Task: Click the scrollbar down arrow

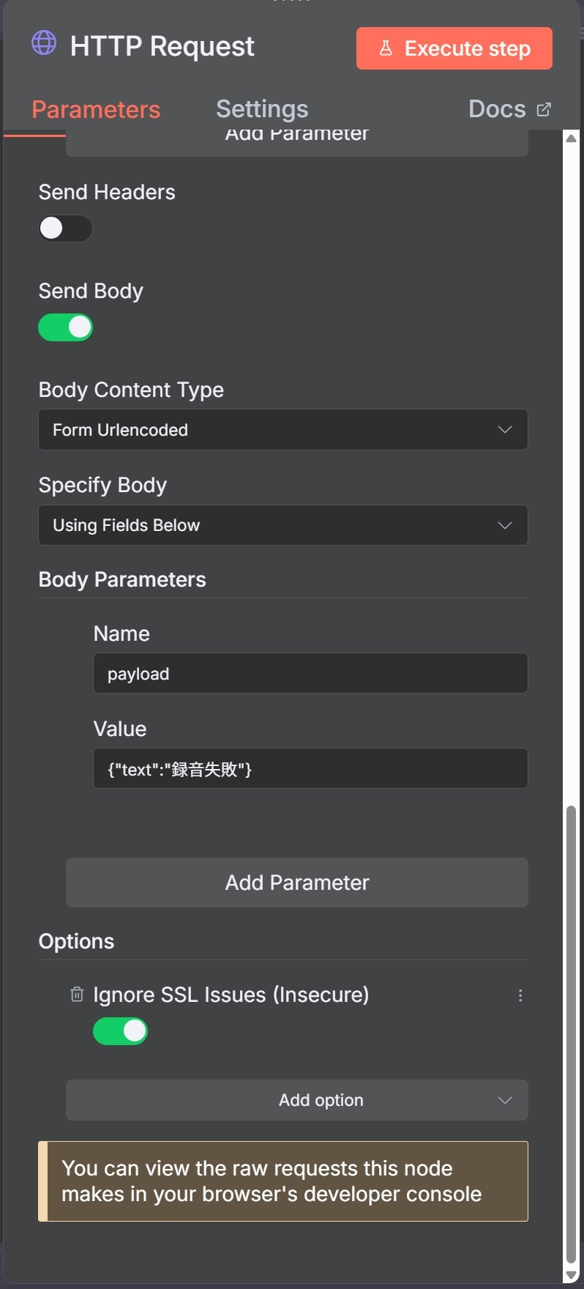Action: [x=571, y=1275]
